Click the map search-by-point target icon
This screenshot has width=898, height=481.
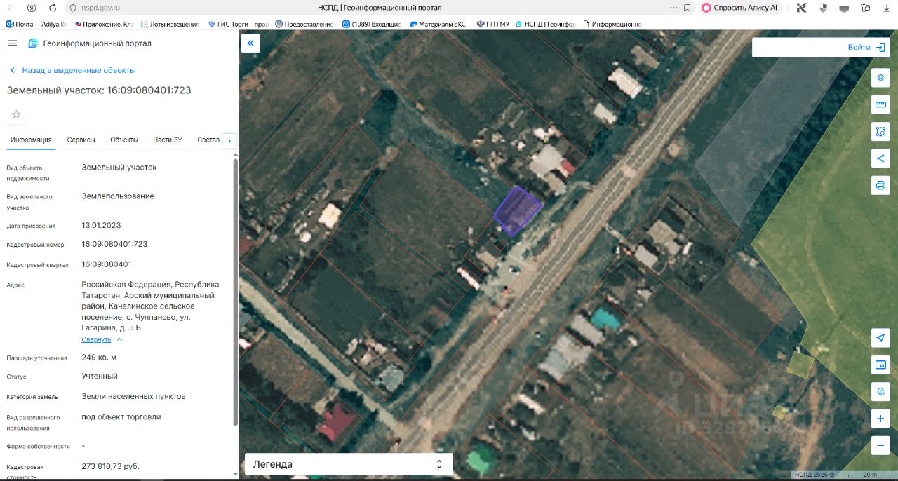tap(880, 391)
